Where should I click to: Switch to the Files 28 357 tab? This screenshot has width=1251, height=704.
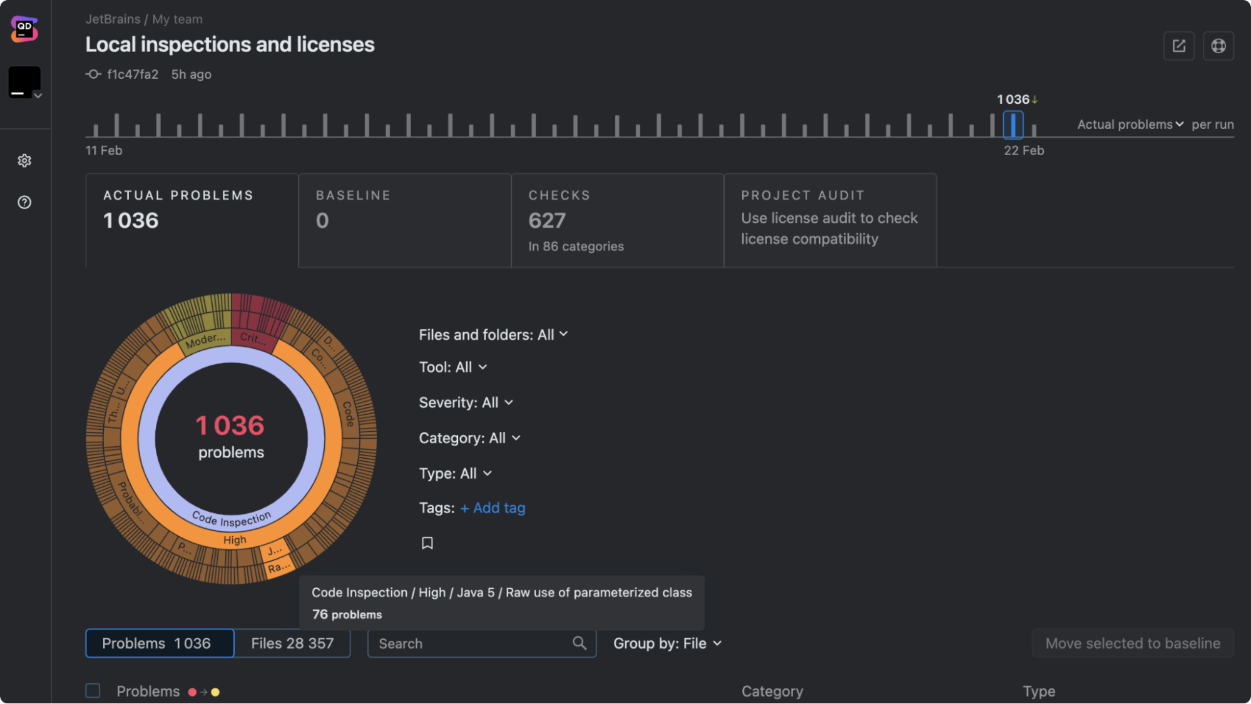point(292,643)
